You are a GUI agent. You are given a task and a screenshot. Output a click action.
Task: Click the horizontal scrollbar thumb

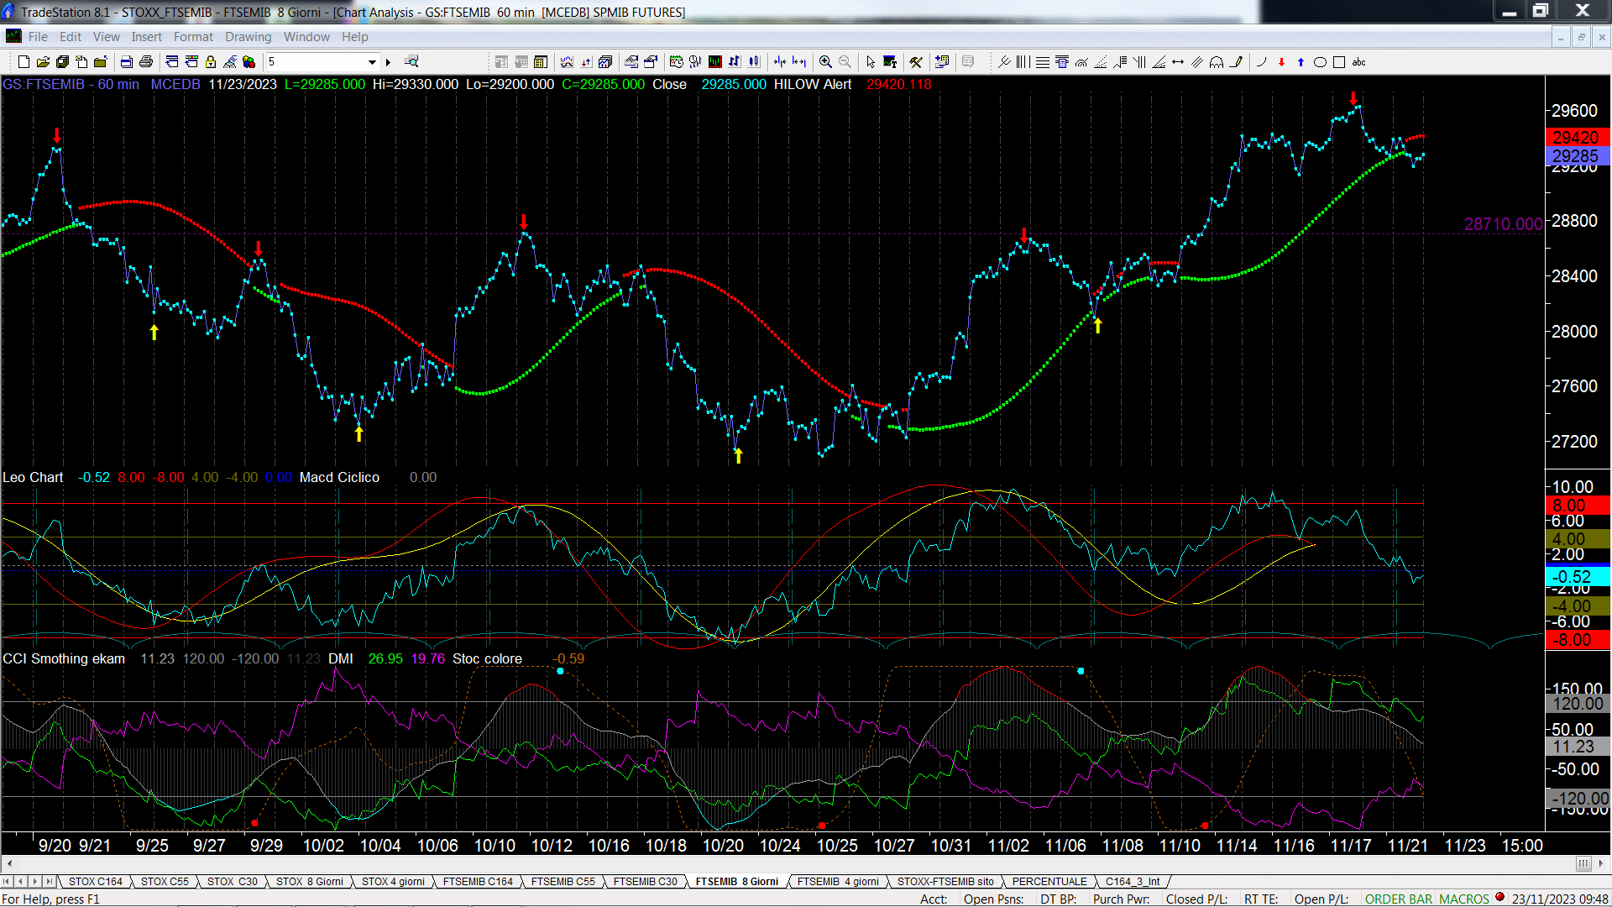click(x=1583, y=864)
